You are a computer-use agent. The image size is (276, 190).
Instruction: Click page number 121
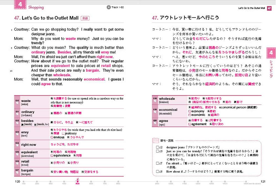tap(263, 181)
